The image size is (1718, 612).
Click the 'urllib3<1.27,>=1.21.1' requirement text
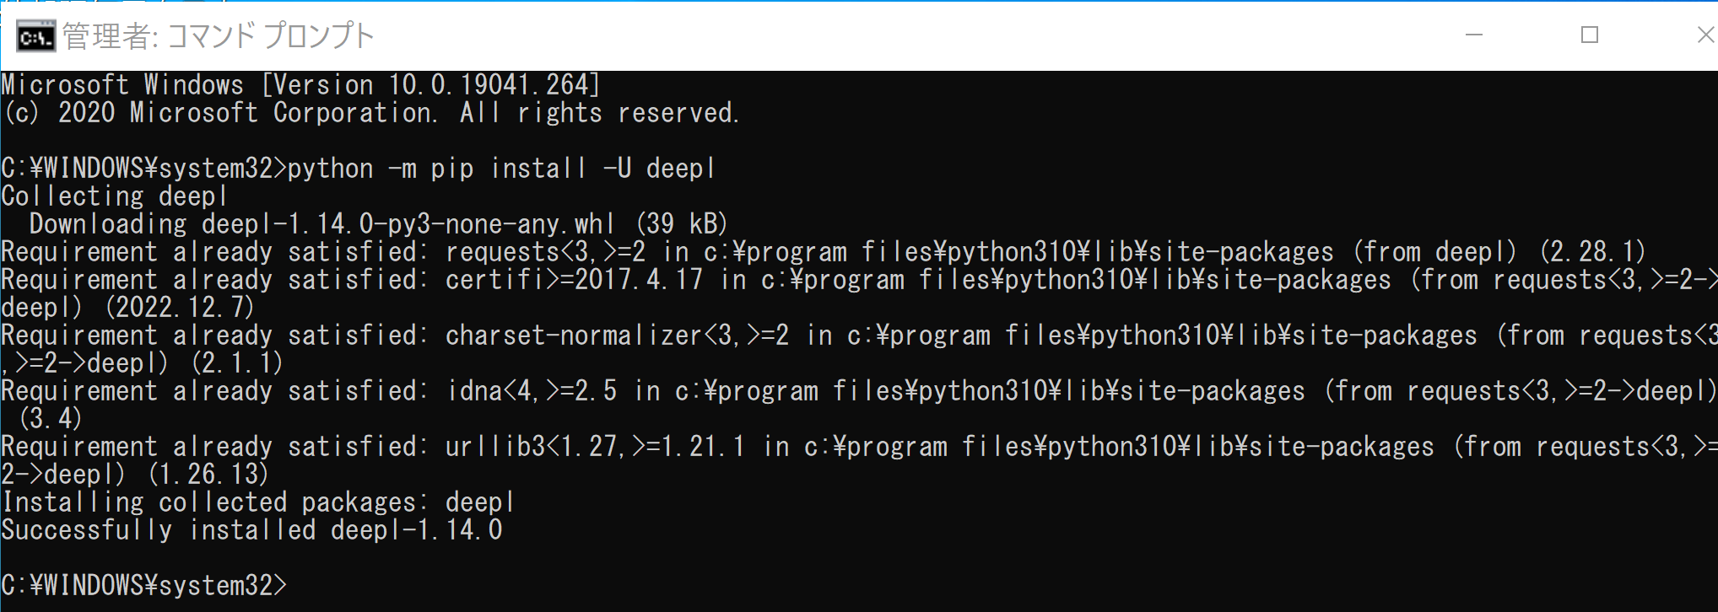[595, 447]
